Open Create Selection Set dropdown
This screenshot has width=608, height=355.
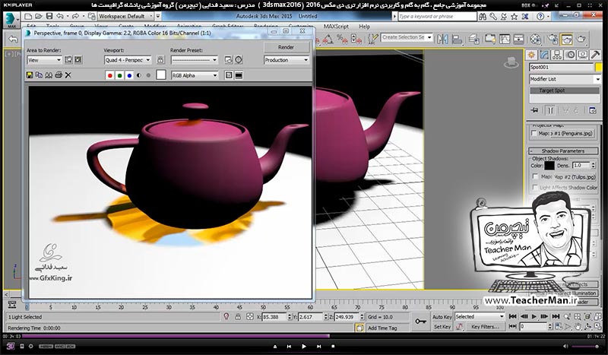coord(406,38)
